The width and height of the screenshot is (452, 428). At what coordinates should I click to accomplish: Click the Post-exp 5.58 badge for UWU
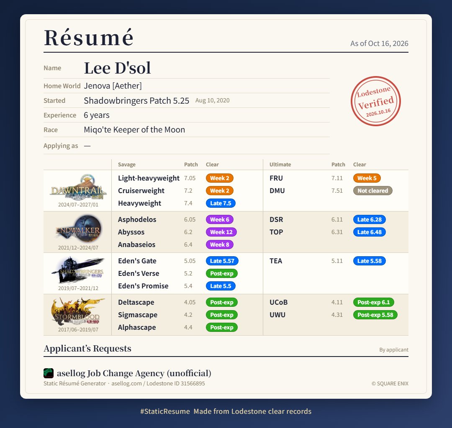(375, 315)
